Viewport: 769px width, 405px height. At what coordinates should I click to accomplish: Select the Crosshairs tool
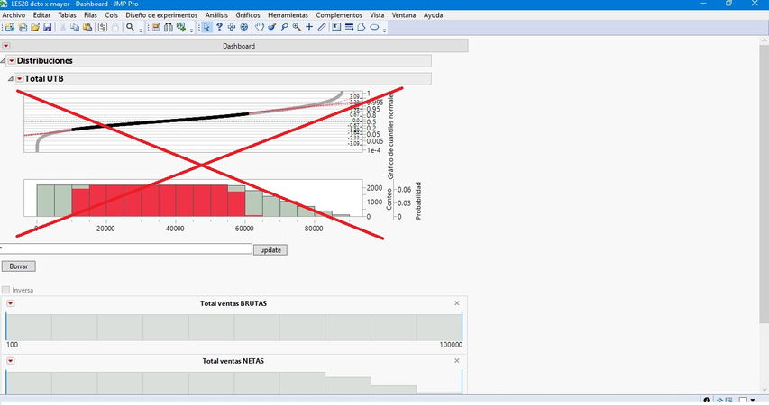coord(309,28)
